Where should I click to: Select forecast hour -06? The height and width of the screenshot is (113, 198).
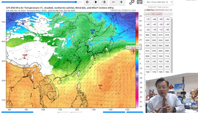tap(167, 30)
